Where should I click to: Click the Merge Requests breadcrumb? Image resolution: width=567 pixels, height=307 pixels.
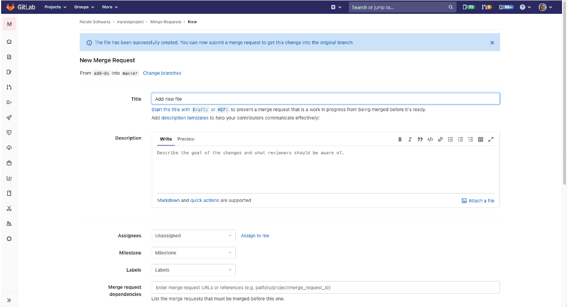[166, 22]
